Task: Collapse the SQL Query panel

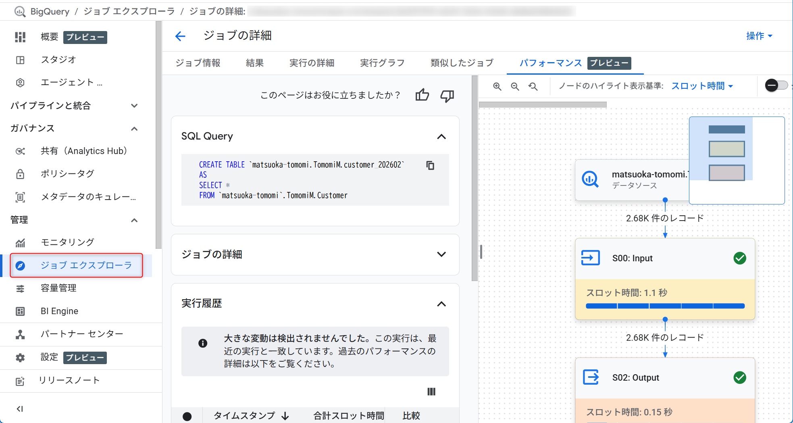Action: click(x=441, y=137)
